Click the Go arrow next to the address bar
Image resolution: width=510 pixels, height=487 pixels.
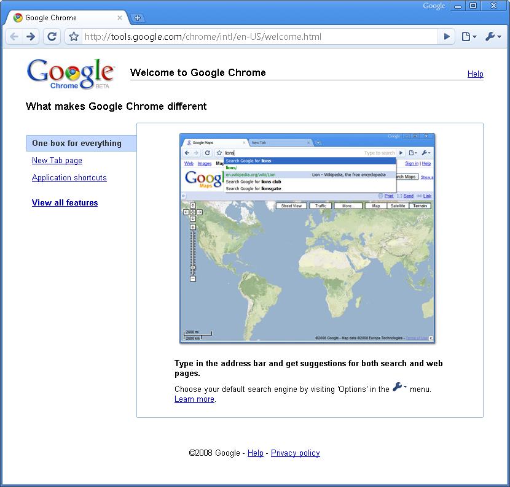pyautogui.click(x=446, y=36)
